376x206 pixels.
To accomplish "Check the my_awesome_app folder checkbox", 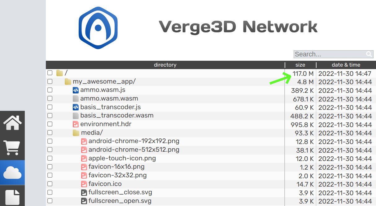I will (x=50, y=82).
